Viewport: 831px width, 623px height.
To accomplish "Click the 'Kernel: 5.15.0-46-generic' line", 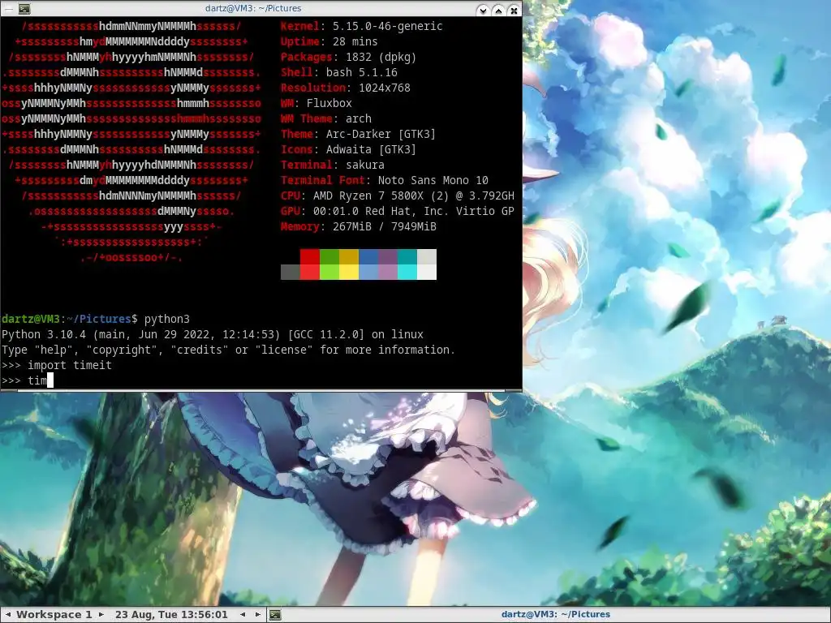I will point(361,26).
